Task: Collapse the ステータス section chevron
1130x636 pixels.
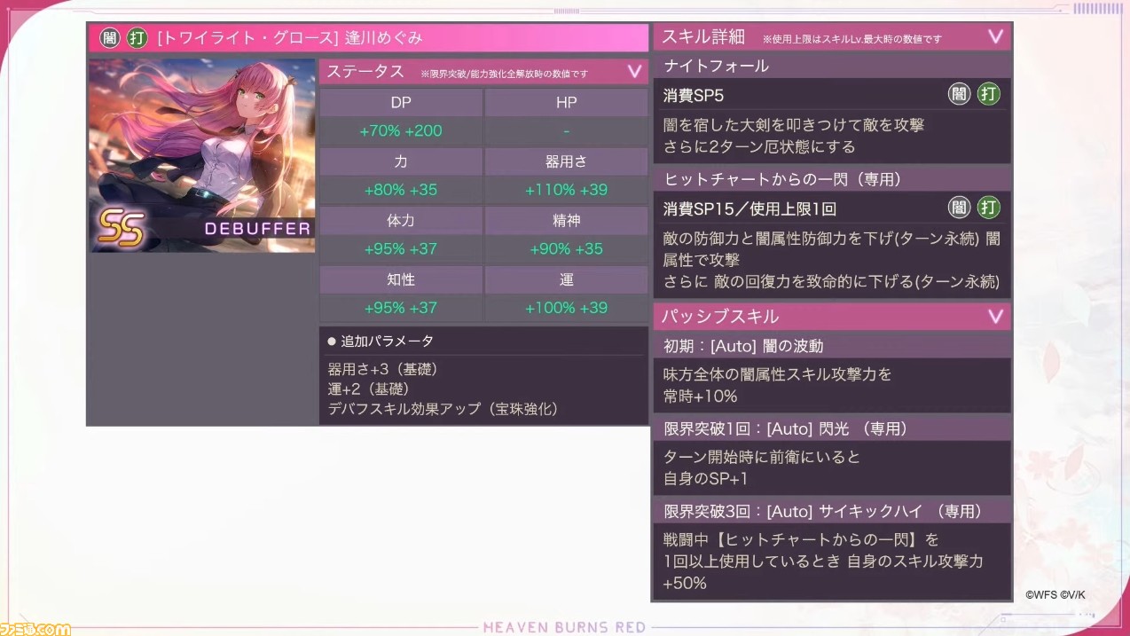Action: click(x=634, y=72)
